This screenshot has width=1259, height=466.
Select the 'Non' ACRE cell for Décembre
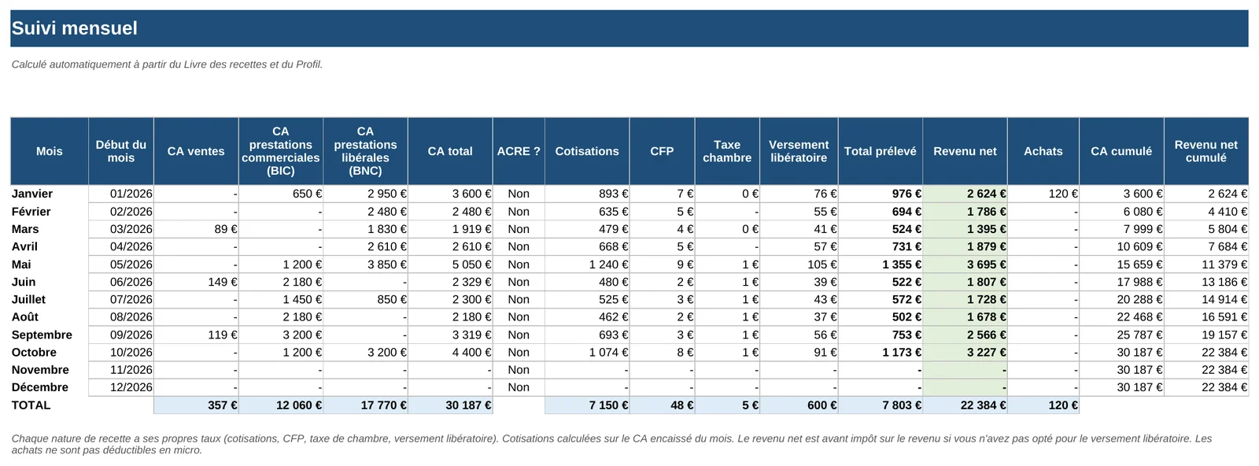point(519,387)
